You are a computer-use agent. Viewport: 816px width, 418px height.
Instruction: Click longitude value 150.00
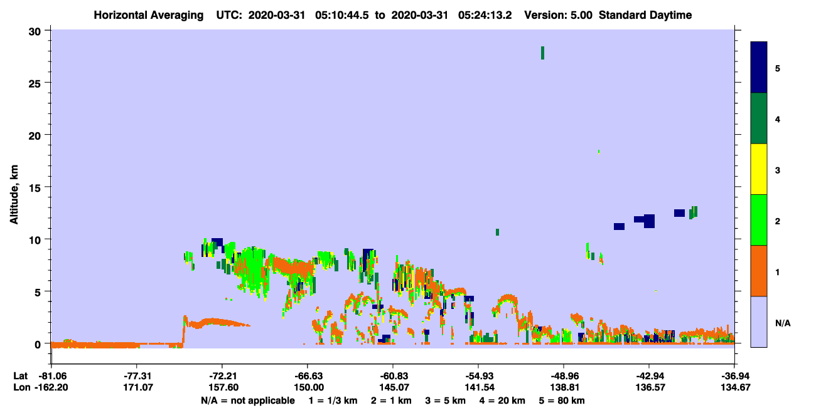coord(308,388)
